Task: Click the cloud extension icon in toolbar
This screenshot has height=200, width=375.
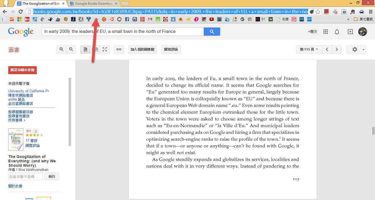Action: 362,12
